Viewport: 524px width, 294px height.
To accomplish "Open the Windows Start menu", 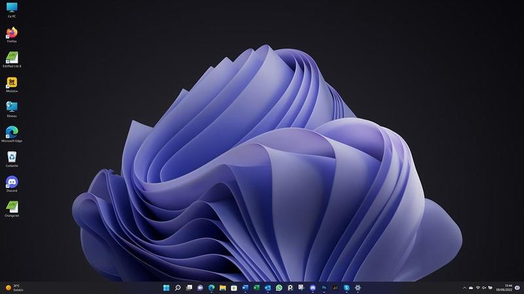I will (166, 287).
